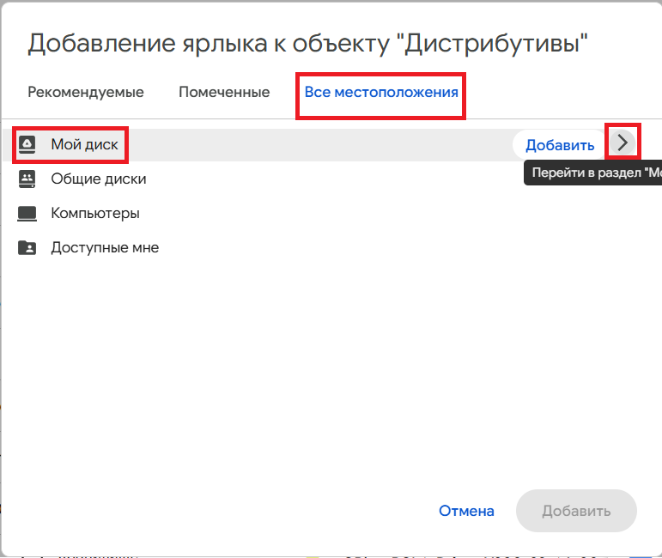The width and height of the screenshot is (662, 558).
Task: Click the laptop icon beside Компьютеры
Action: click(27, 214)
